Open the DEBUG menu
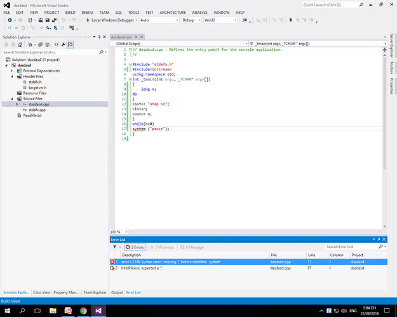This screenshot has height=317, width=397. point(87,13)
